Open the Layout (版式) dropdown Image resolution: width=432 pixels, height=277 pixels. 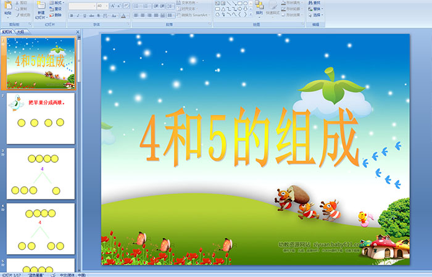(57, 3)
